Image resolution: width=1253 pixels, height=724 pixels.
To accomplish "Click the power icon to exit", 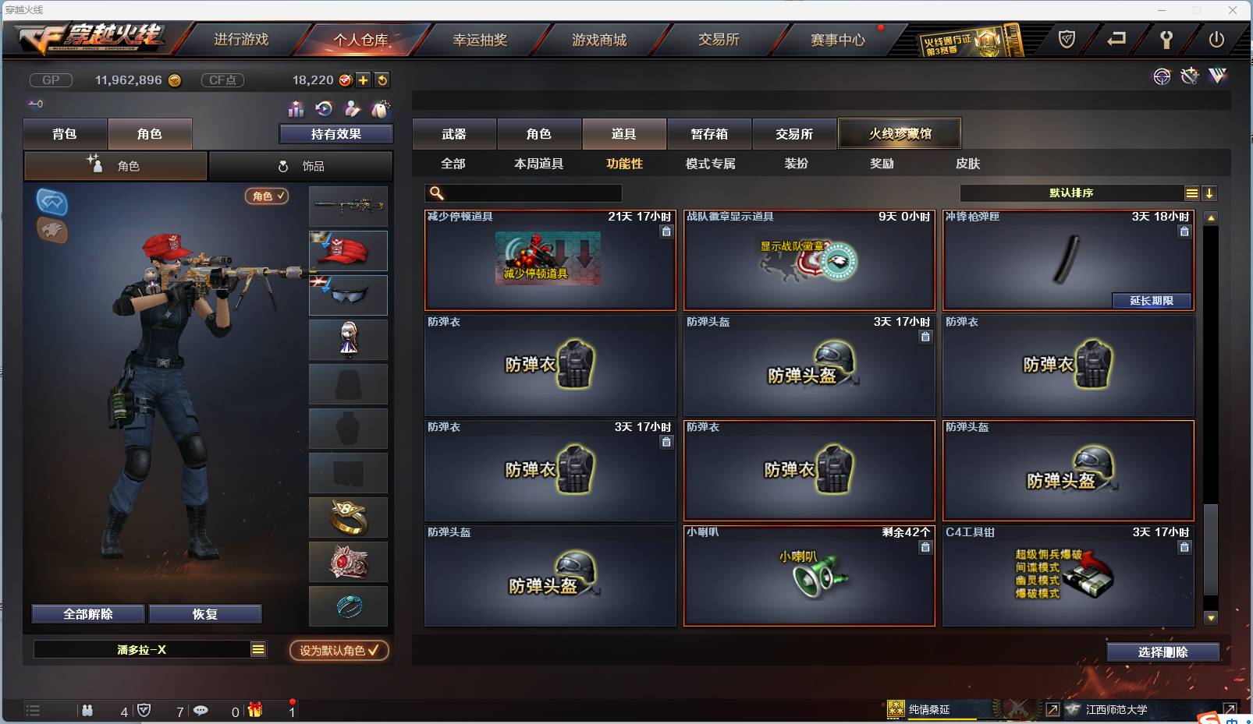I will click(x=1216, y=39).
